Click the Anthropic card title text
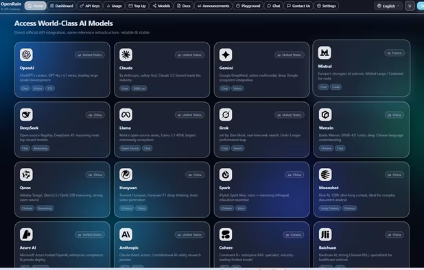Image resolution: width=424 pixels, height=270 pixels. pos(129,248)
